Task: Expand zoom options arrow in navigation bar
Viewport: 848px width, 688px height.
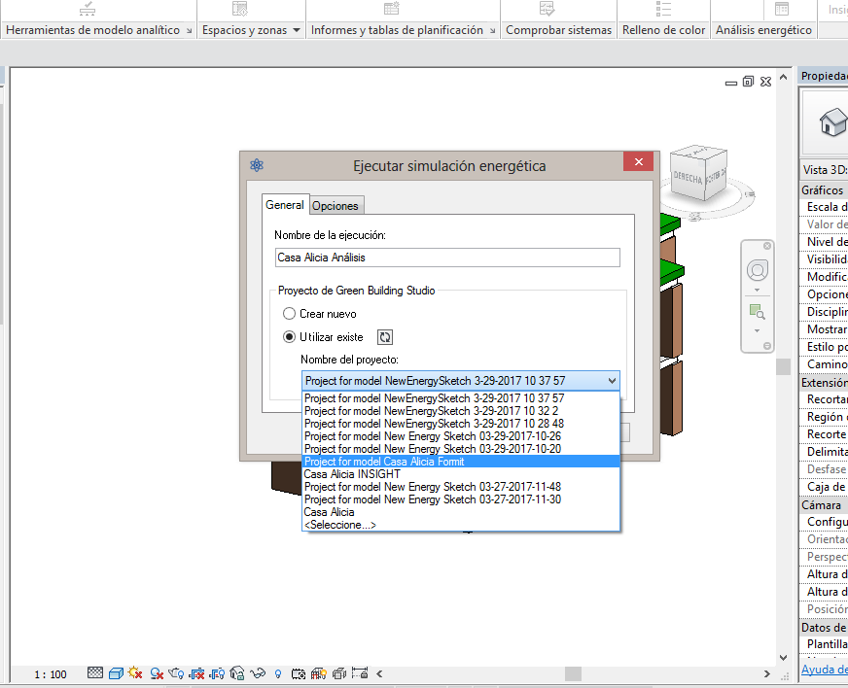Action: (x=758, y=330)
